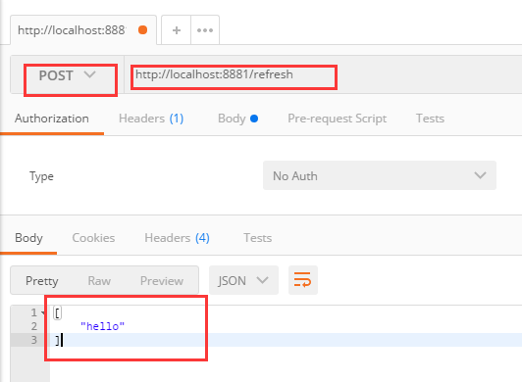
Task: Open the JSON response format dropdown
Action: pos(243,280)
